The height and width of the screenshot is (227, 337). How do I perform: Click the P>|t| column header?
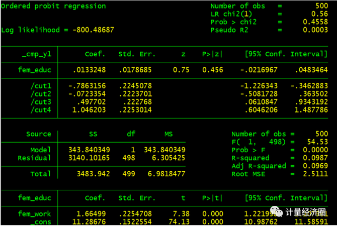pos(212,198)
